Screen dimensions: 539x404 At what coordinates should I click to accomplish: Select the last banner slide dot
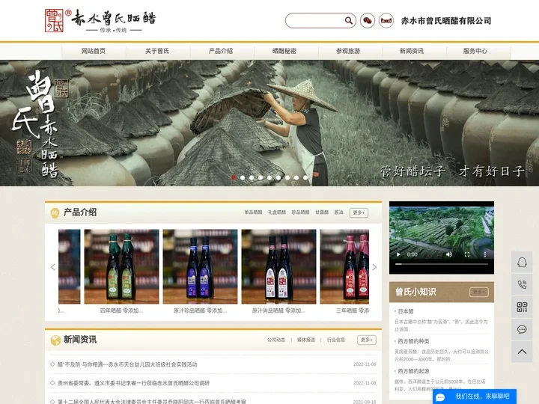point(305,177)
